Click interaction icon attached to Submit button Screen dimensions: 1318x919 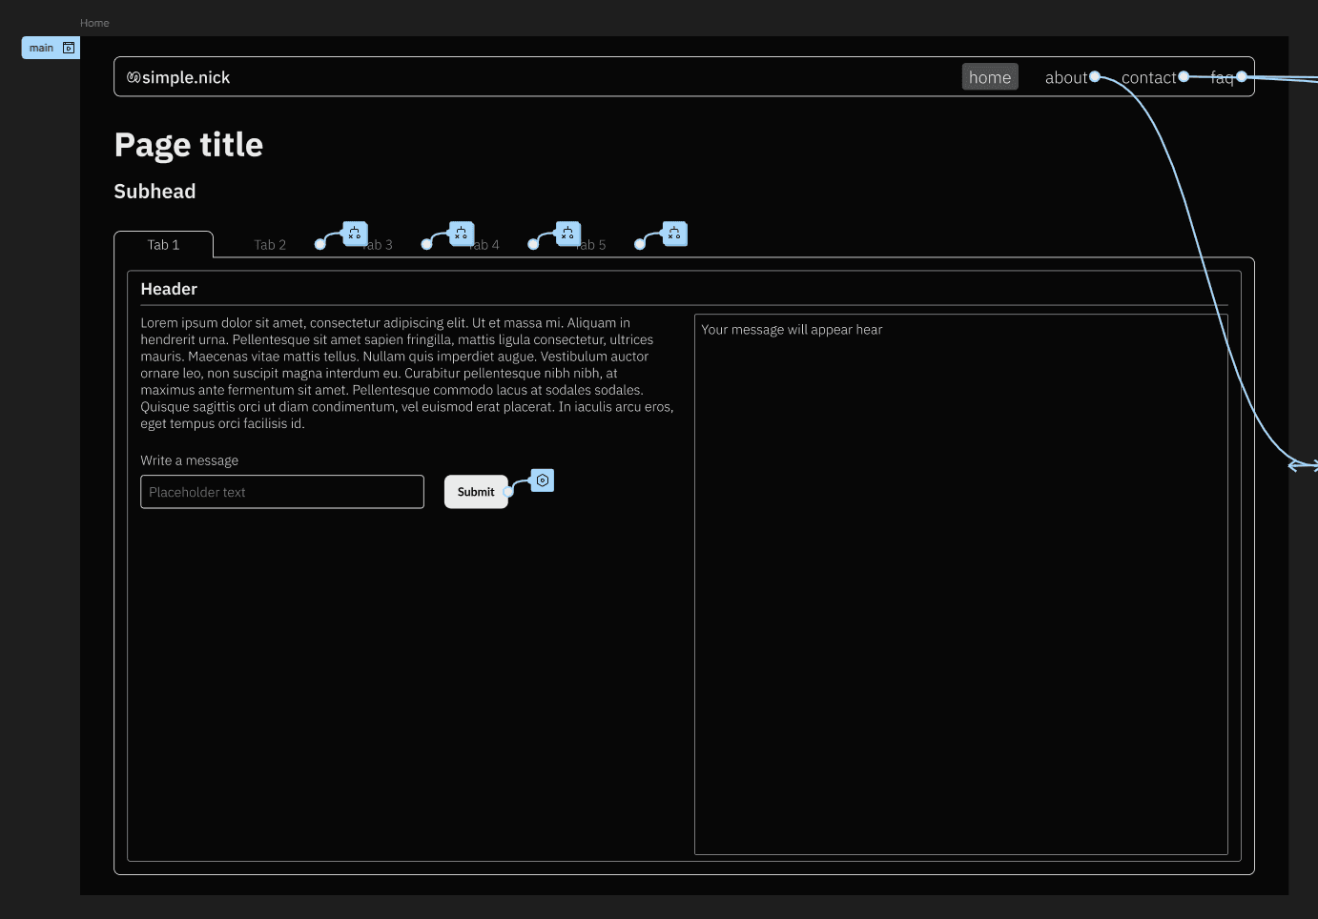point(543,480)
